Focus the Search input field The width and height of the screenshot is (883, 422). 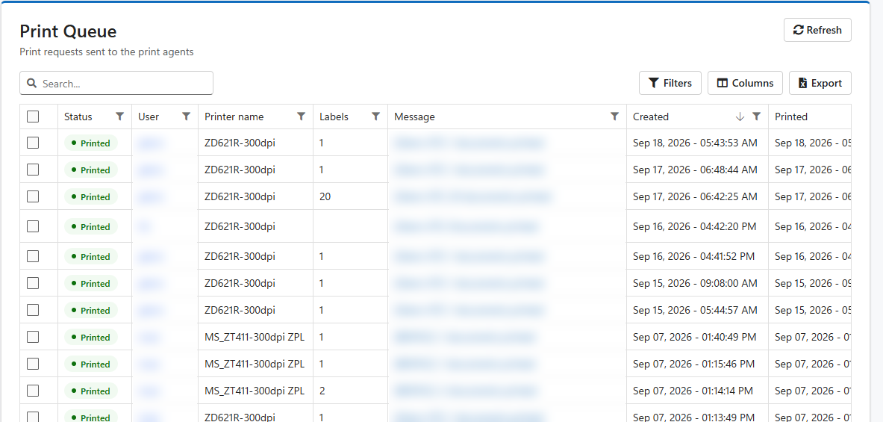[116, 84]
